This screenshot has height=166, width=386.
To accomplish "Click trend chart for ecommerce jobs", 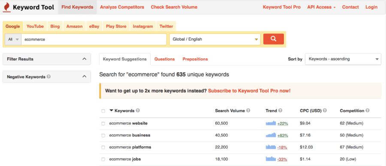I will click(271, 159).
